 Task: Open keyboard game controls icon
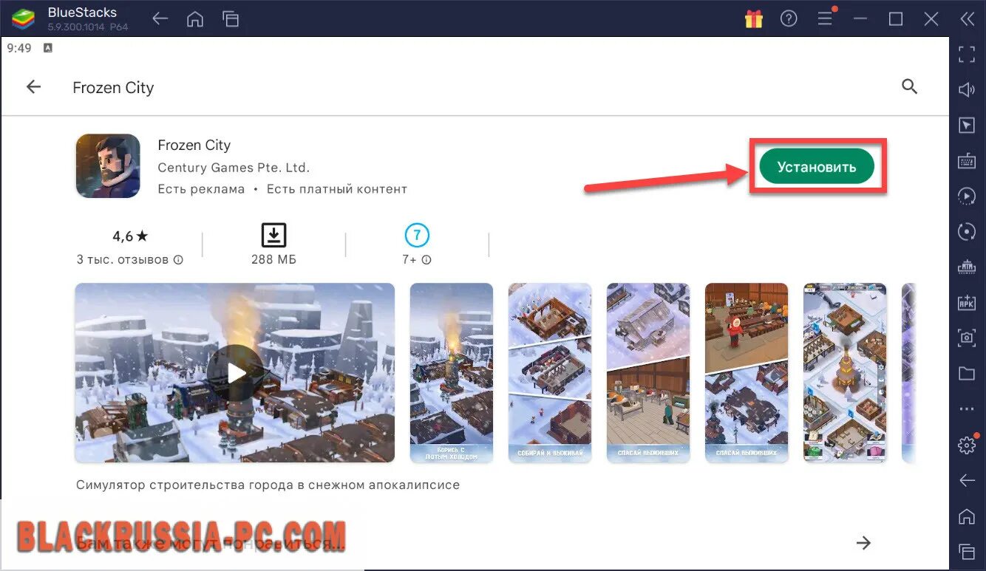pyautogui.click(x=967, y=160)
